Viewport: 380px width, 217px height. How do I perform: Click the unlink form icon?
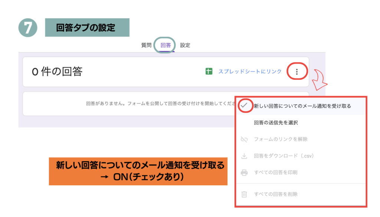244,139
